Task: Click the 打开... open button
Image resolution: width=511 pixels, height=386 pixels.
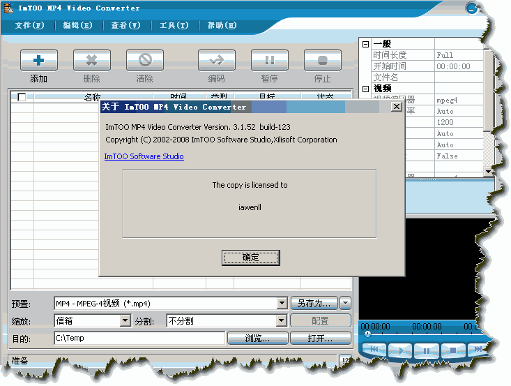Action: [321, 338]
